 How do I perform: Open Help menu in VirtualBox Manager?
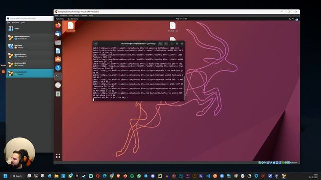pos(23,22)
